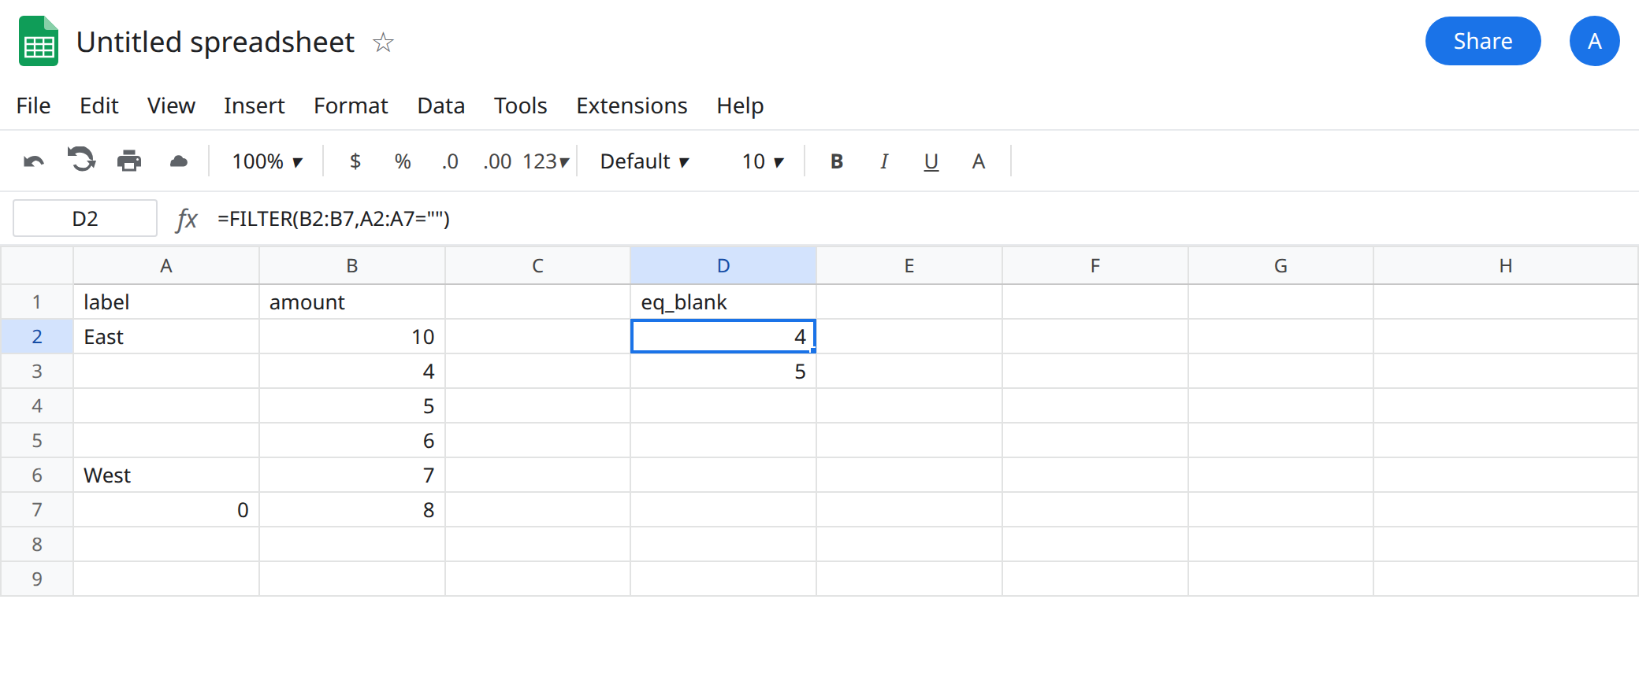Select the eq_blank header cell

[723, 302]
